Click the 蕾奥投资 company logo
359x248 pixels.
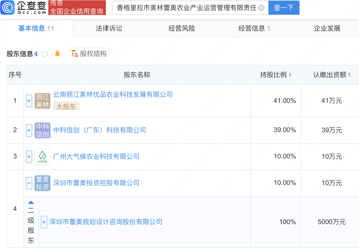point(43,183)
